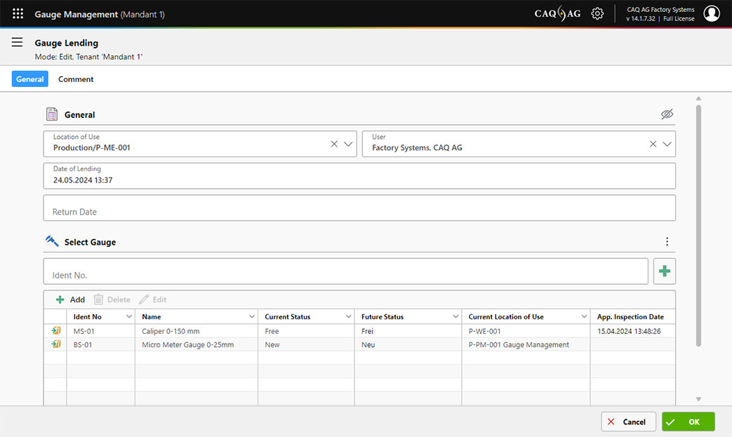Click the user profile avatar icon

click(x=712, y=14)
